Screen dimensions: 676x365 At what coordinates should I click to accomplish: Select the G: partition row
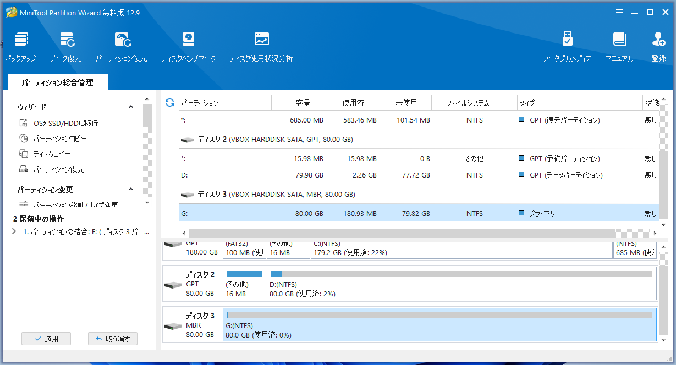[x=419, y=213]
